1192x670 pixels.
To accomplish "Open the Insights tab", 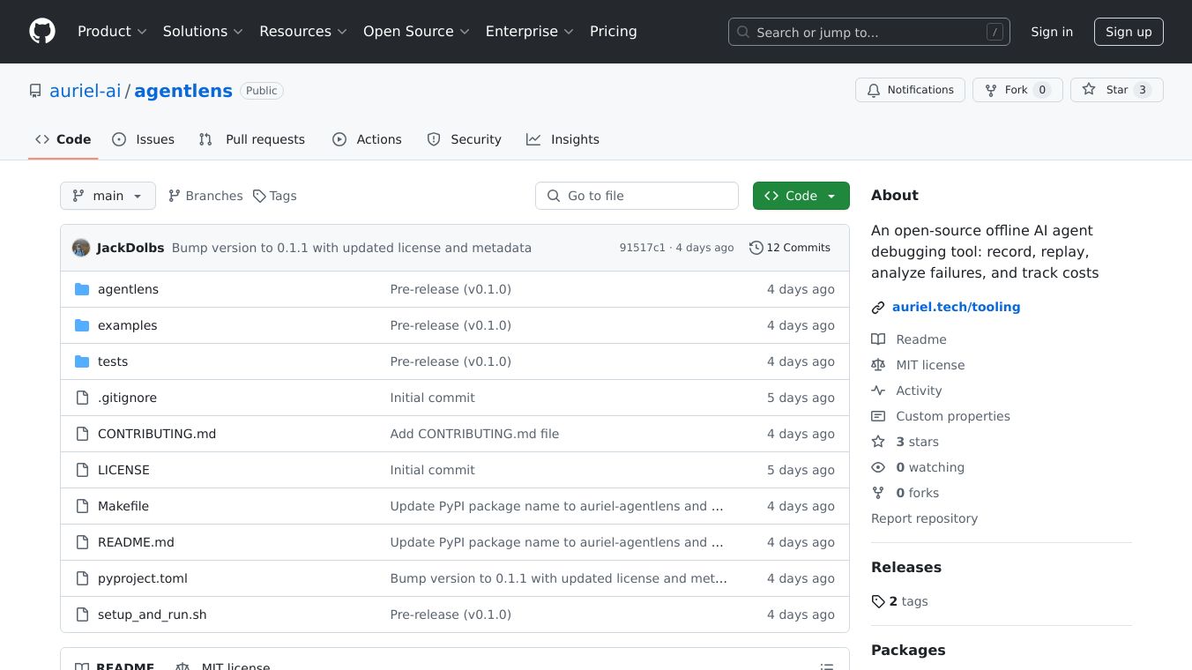I will coord(562,139).
